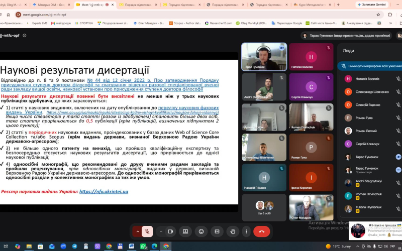Open Copilot icon on taskbar
This screenshot has width=402, height=251.
click(x=18, y=246)
